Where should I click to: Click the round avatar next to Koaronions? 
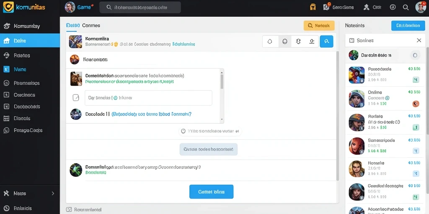pos(75,59)
